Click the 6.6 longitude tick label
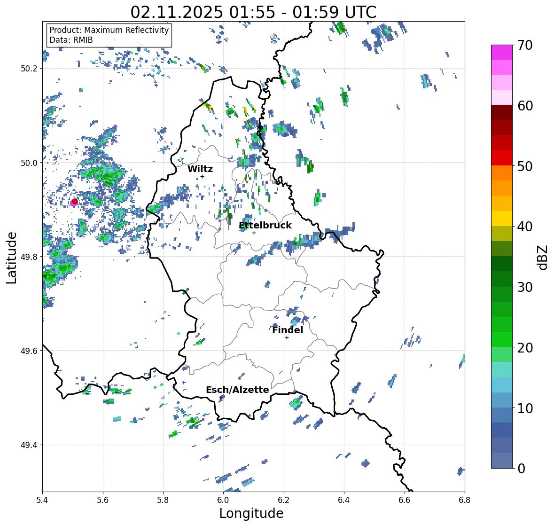The width and height of the screenshot is (554, 525). (x=405, y=500)
